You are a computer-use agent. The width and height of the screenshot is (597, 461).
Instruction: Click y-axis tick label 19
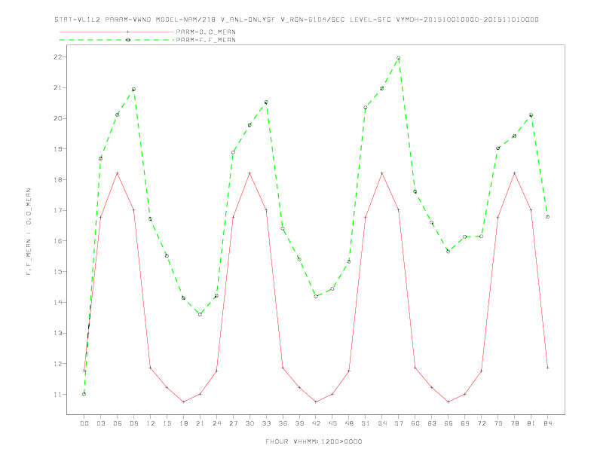(x=58, y=149)
